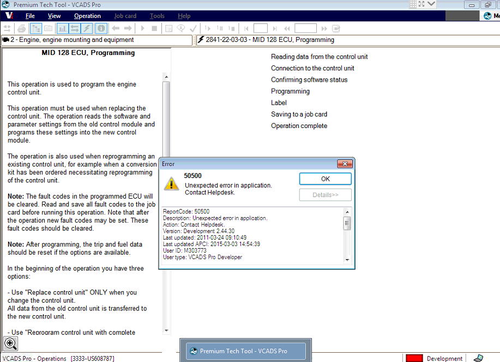
Task: Toggle the lightning bolt programming icon
Action: click(x=87, y=29)
